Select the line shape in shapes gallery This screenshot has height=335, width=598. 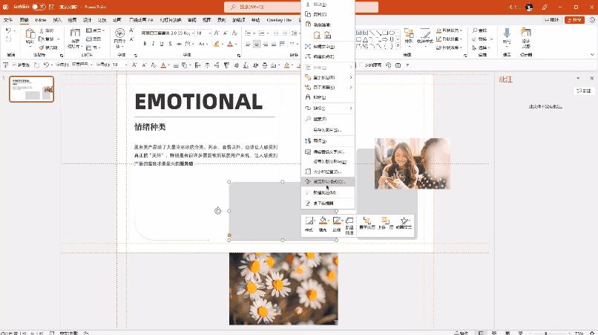[x=372, y=33]
